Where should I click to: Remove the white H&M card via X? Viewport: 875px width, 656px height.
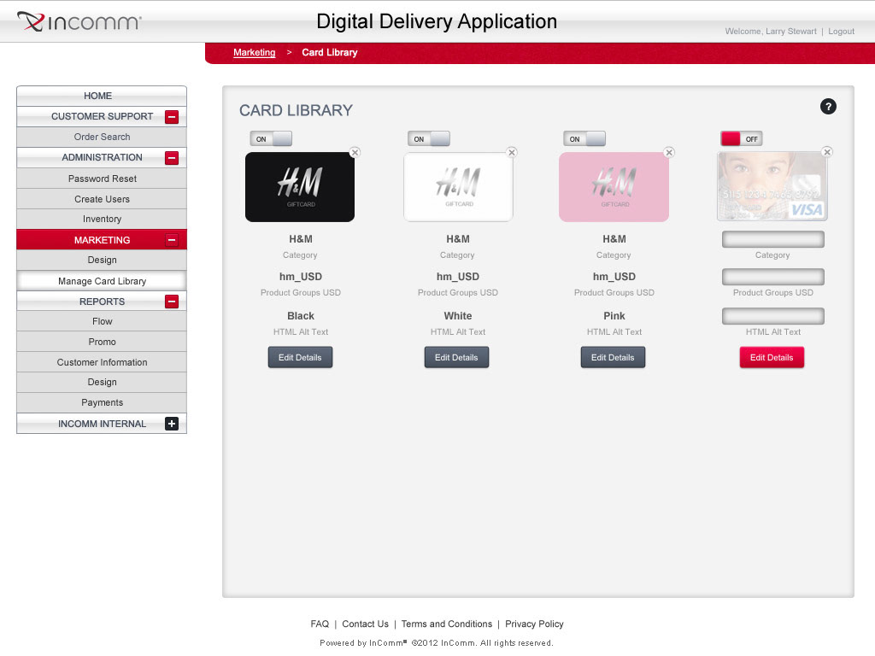(x=512, y=152)
